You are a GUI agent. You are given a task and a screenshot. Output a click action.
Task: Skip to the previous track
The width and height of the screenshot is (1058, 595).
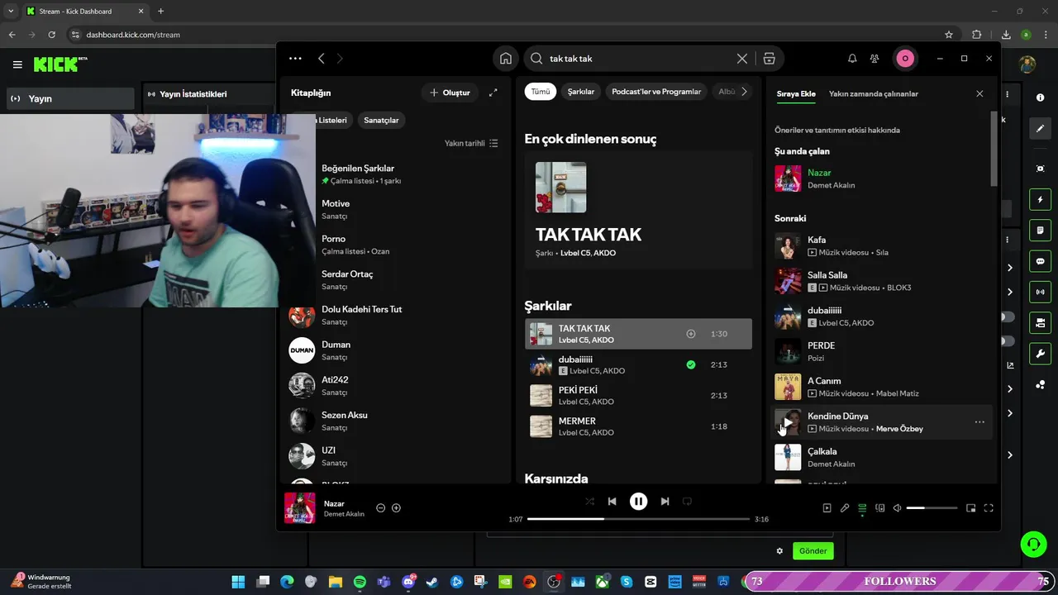pyautogui.click(x=612, y=502)
